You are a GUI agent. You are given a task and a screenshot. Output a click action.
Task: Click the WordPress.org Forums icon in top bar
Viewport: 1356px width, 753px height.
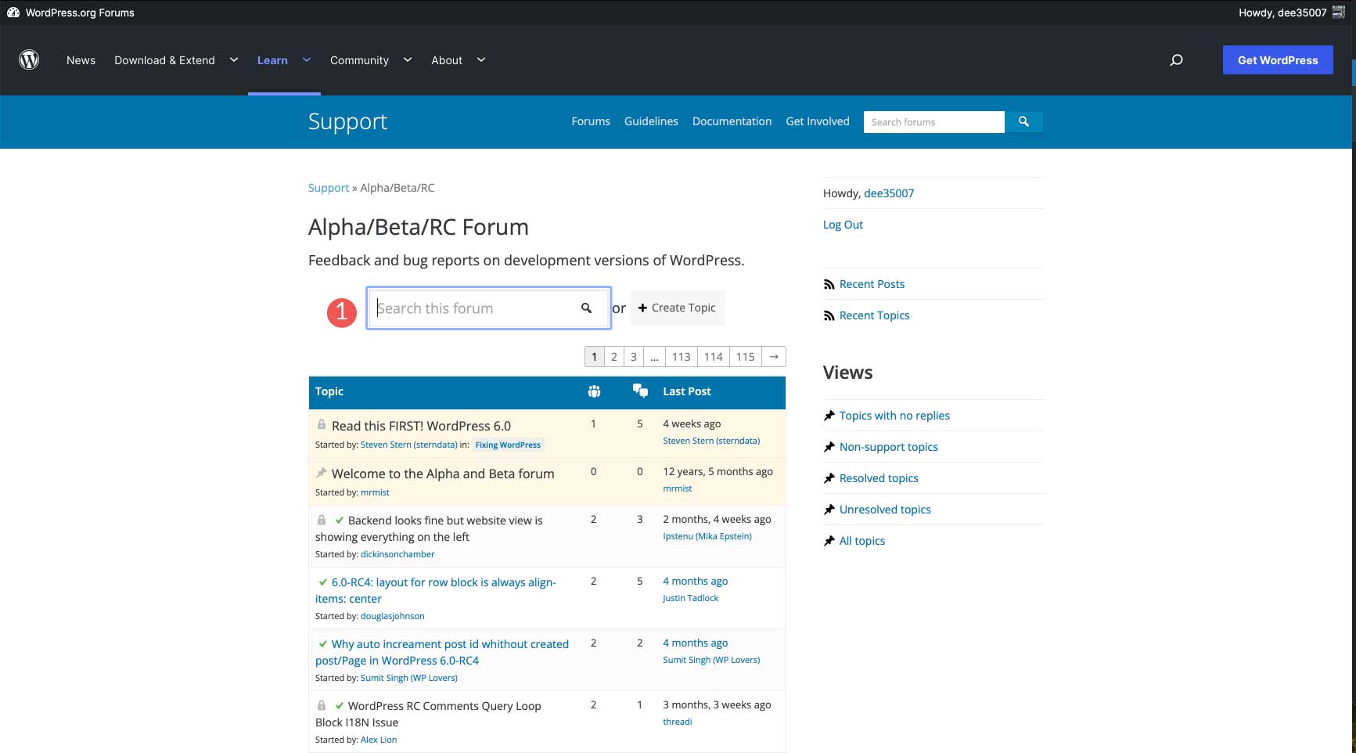click(x=13, y=13)
